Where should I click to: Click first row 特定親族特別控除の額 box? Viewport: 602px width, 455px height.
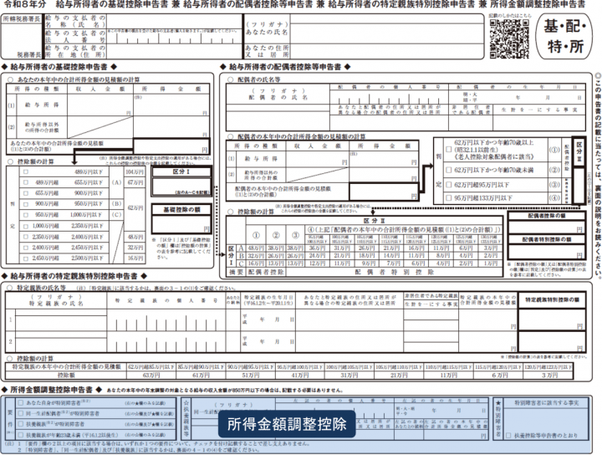(x=552, y=320)
